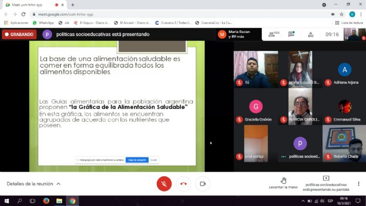
Task: Launch Firefox from the taskbar
Action: [x=46, y=201]
